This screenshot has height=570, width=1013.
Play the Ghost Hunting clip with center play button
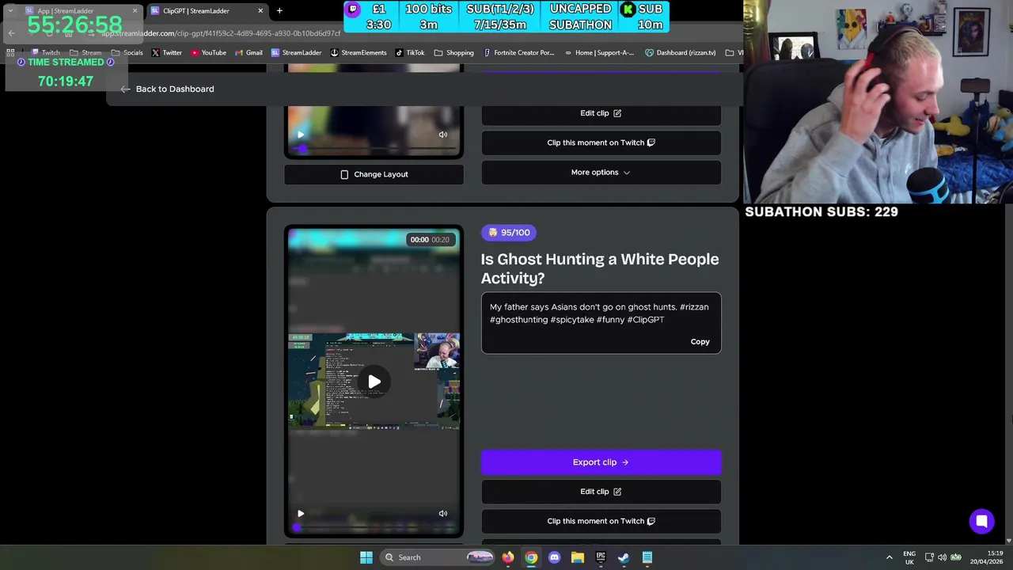pos(374,382)
